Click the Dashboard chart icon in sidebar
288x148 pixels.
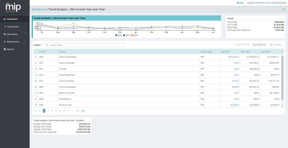(5, 19)
